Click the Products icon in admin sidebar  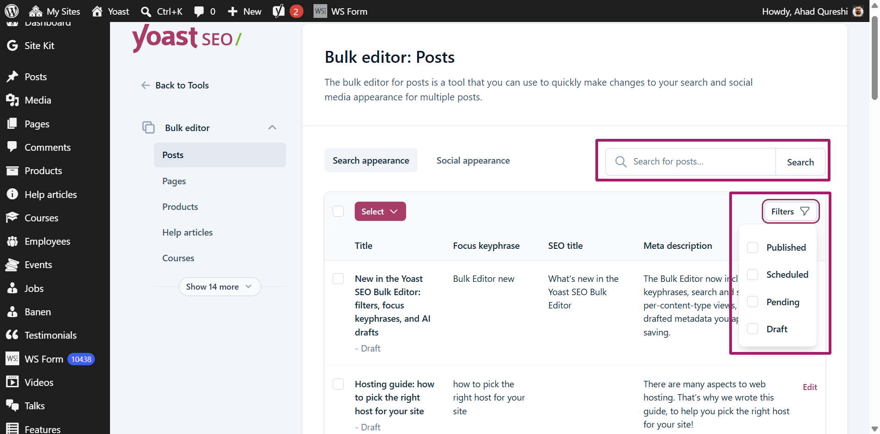pyautogui.click(x=12, y=170)
